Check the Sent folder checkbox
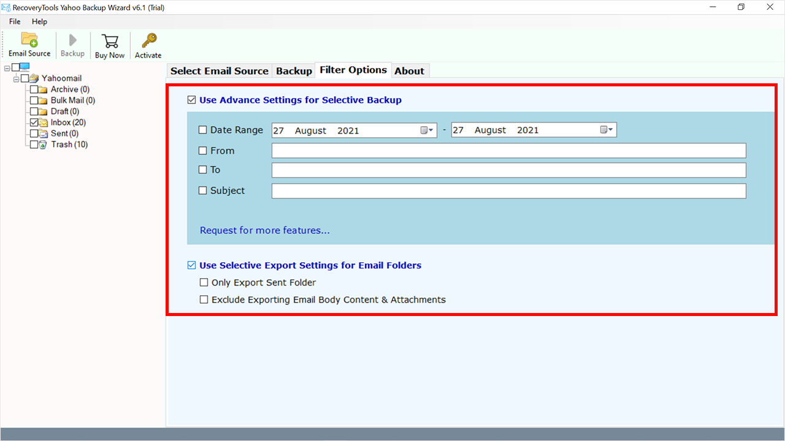 tap(34, 134)
